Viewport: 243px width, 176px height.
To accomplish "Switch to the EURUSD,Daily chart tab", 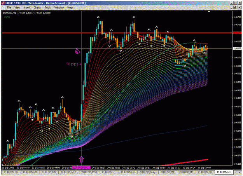I will pos(147,172).
